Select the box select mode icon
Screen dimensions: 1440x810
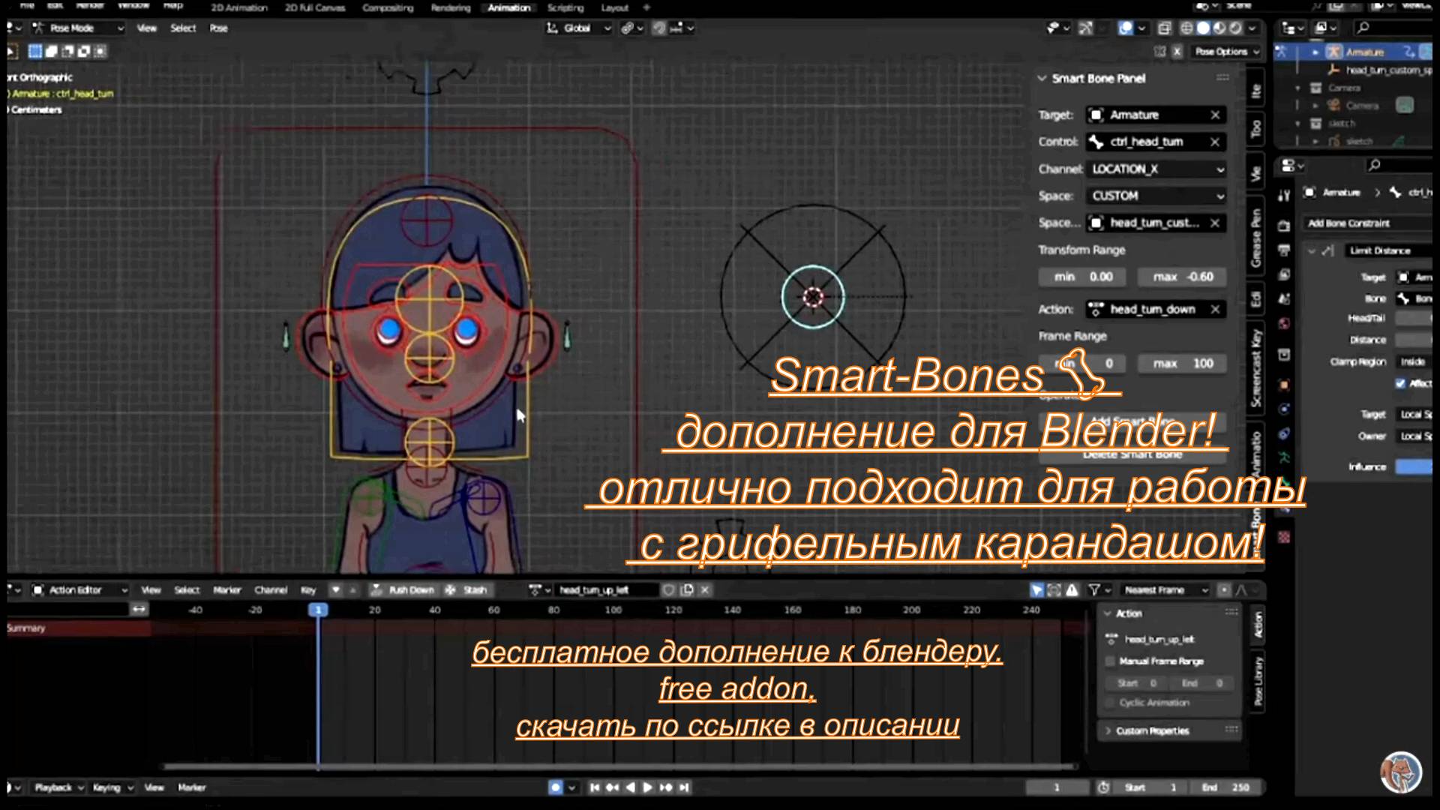click(x=34, y=51)
